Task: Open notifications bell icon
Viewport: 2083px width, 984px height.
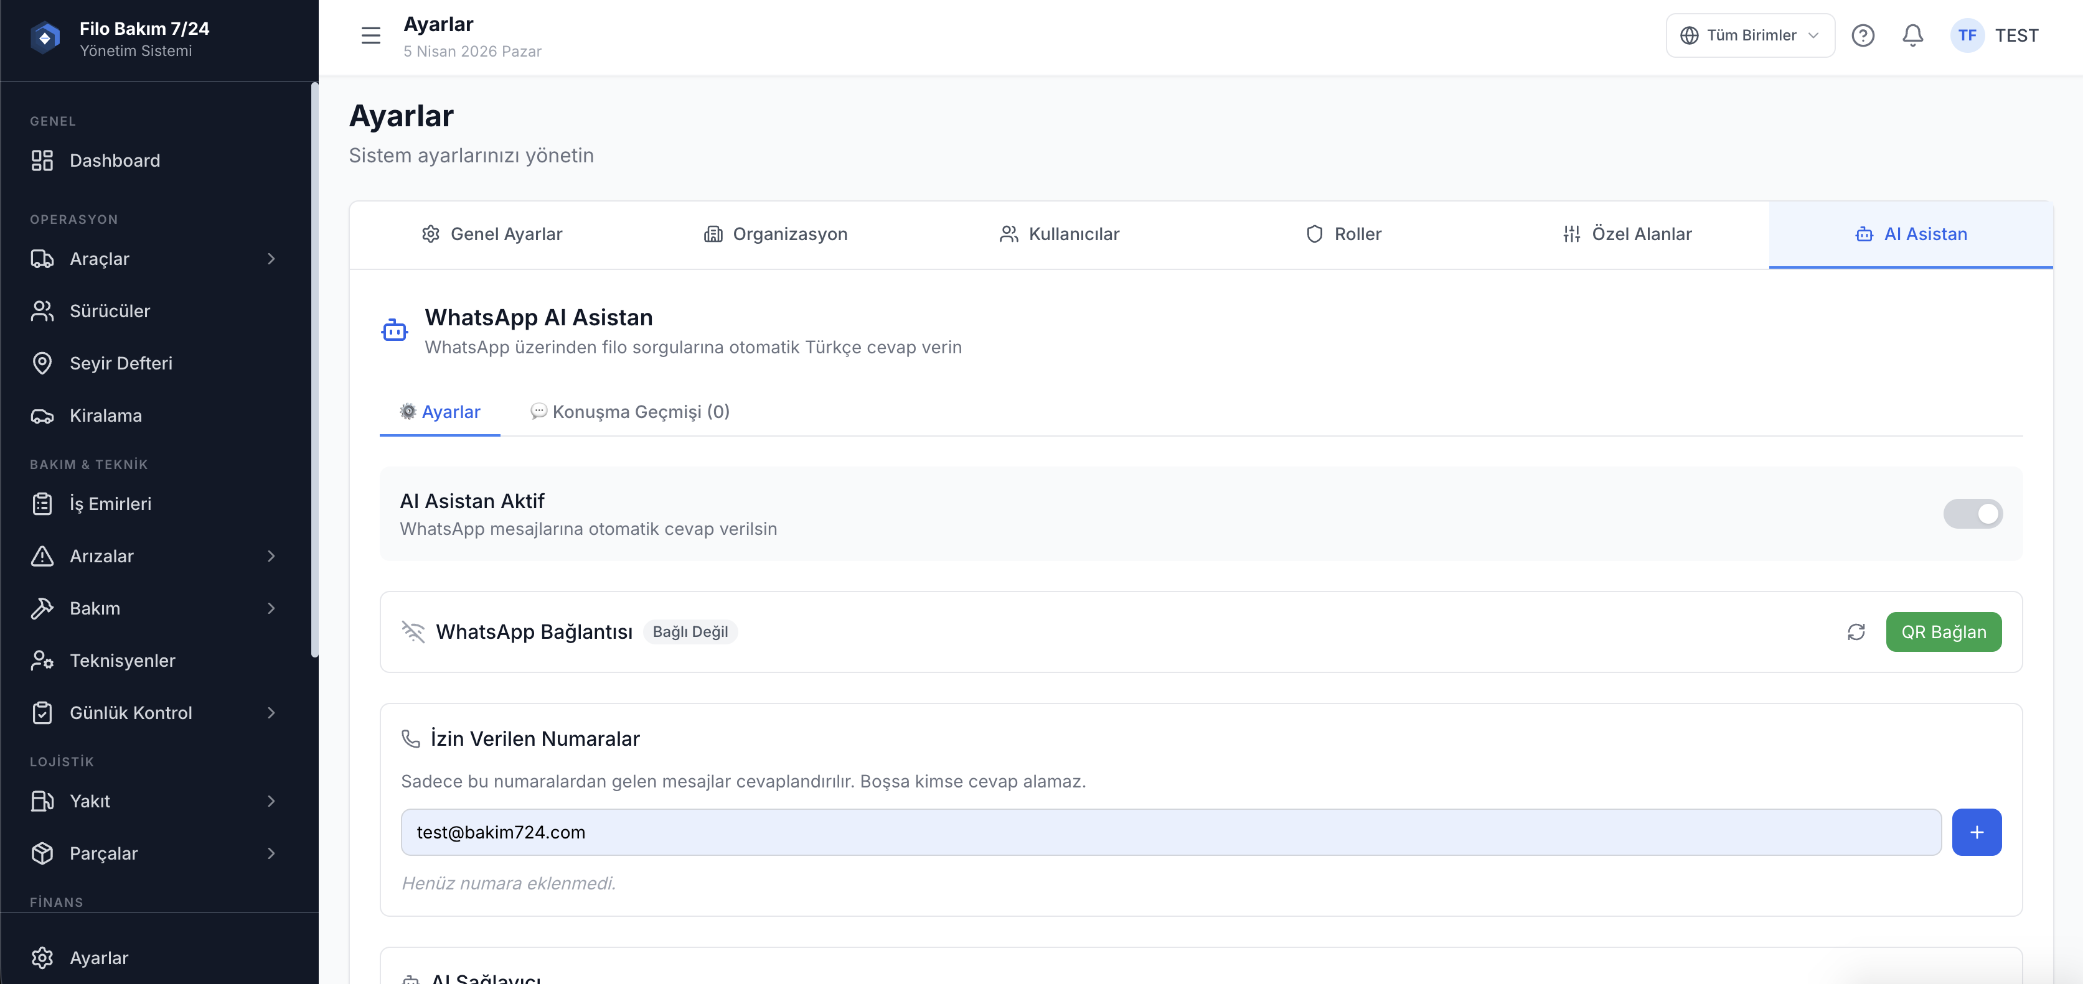Action: point(1912,35)
